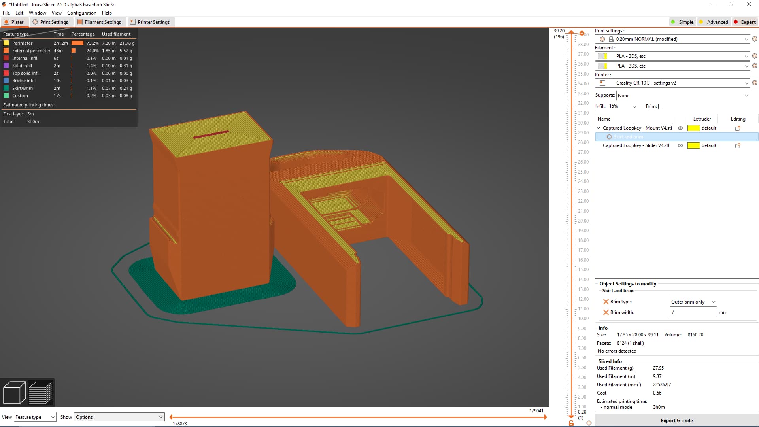
Task: Click gear icon beside Creality CR-10 S printer
Action: tap(755, 83)
